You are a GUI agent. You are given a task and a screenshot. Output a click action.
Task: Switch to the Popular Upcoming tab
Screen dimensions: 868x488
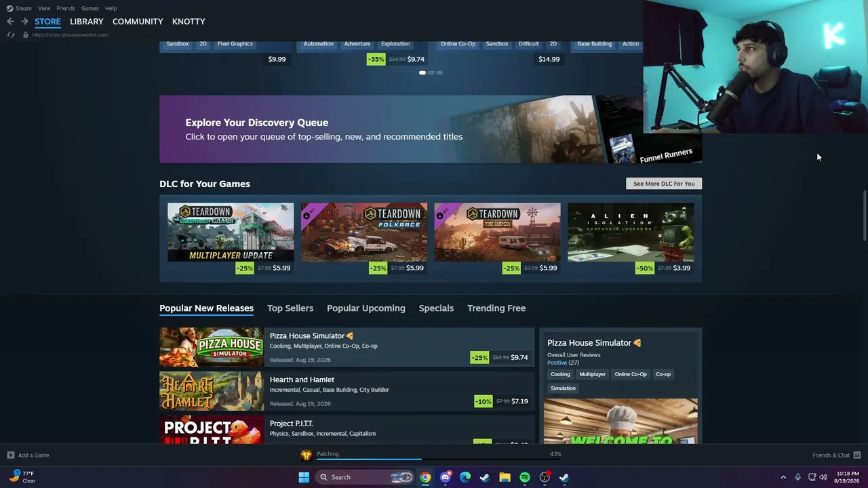click(x=366, y=308)
